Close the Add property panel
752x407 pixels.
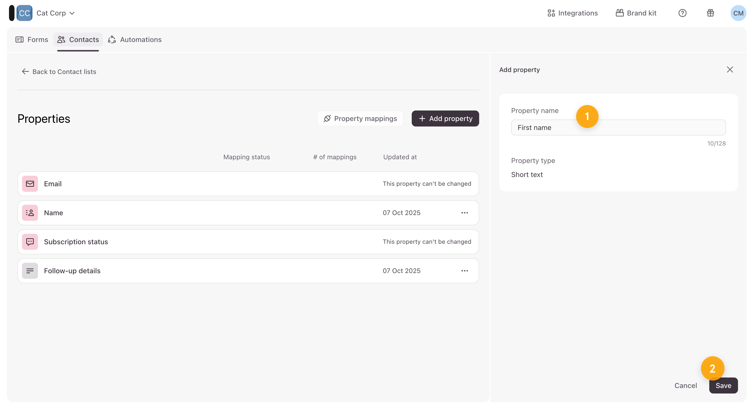pyautogui.click(x=730, y=69)
